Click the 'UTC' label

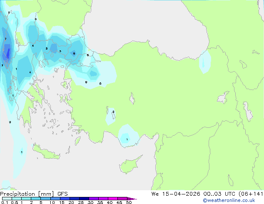coord(230,194)
